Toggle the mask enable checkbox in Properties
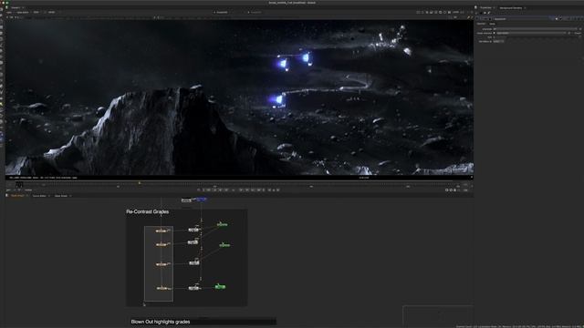Image resolution: width=584 pixels, height=328 pixels. click(495, 33)
